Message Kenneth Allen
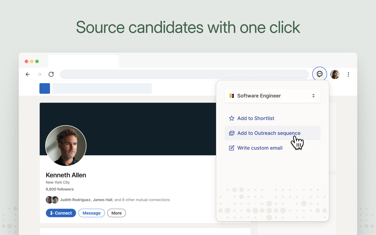The height and width of the screenshot is (235, 376). [x=91, y=213]
